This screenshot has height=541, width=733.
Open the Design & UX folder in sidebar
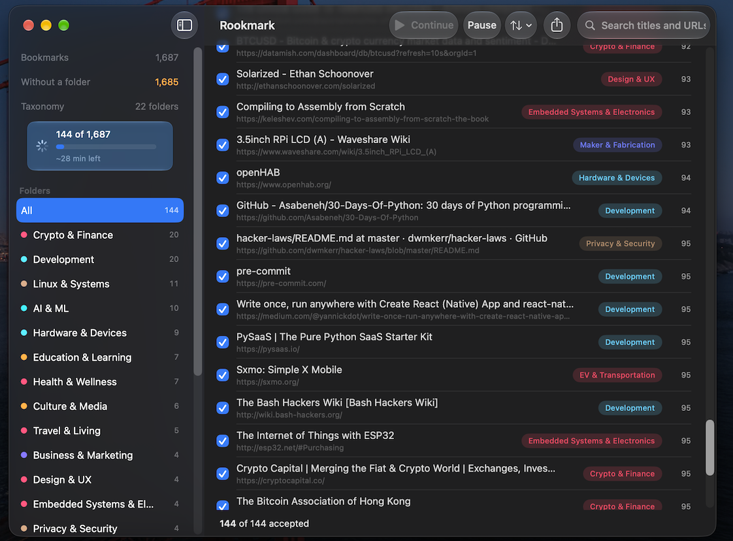click(x=100, y=480)
